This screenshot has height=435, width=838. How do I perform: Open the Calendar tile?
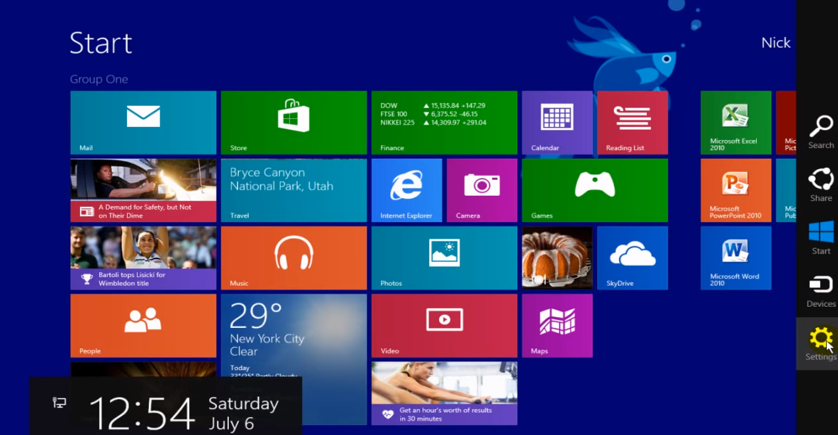pyautogui.click(x=557, y=122)
